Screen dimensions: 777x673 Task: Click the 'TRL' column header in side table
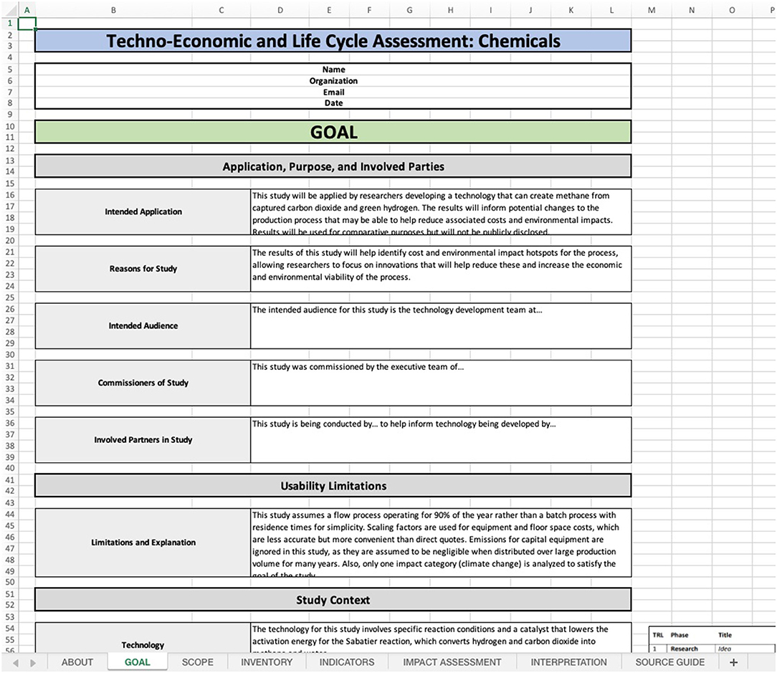click(658, 635)
